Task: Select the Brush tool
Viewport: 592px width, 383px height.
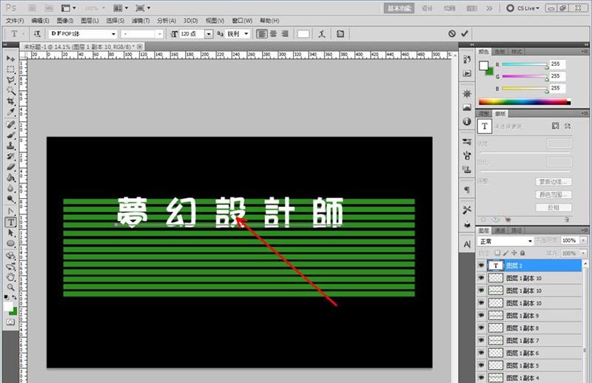Action: click(x=10, y=135)
